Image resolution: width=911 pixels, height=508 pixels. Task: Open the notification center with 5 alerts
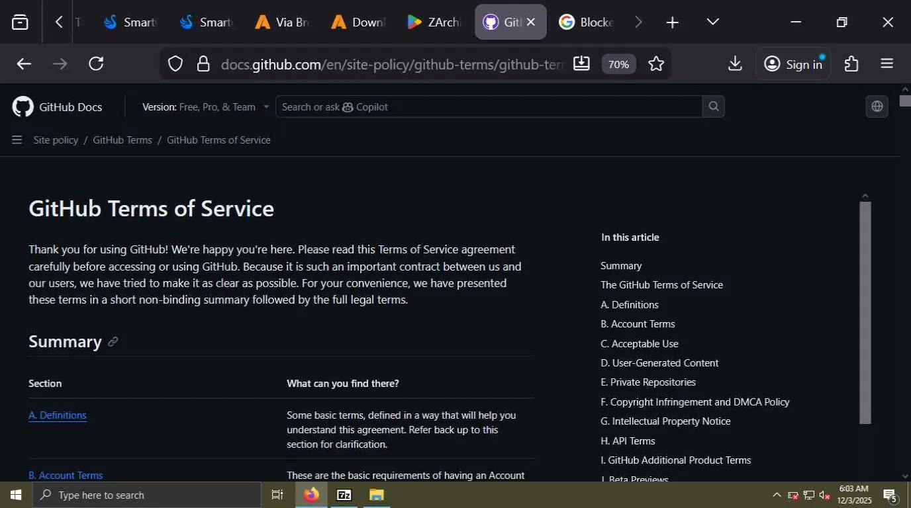[x=890, y=495]
